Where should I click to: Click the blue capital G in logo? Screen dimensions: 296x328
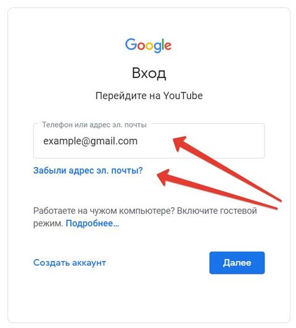tap(131, 44)
